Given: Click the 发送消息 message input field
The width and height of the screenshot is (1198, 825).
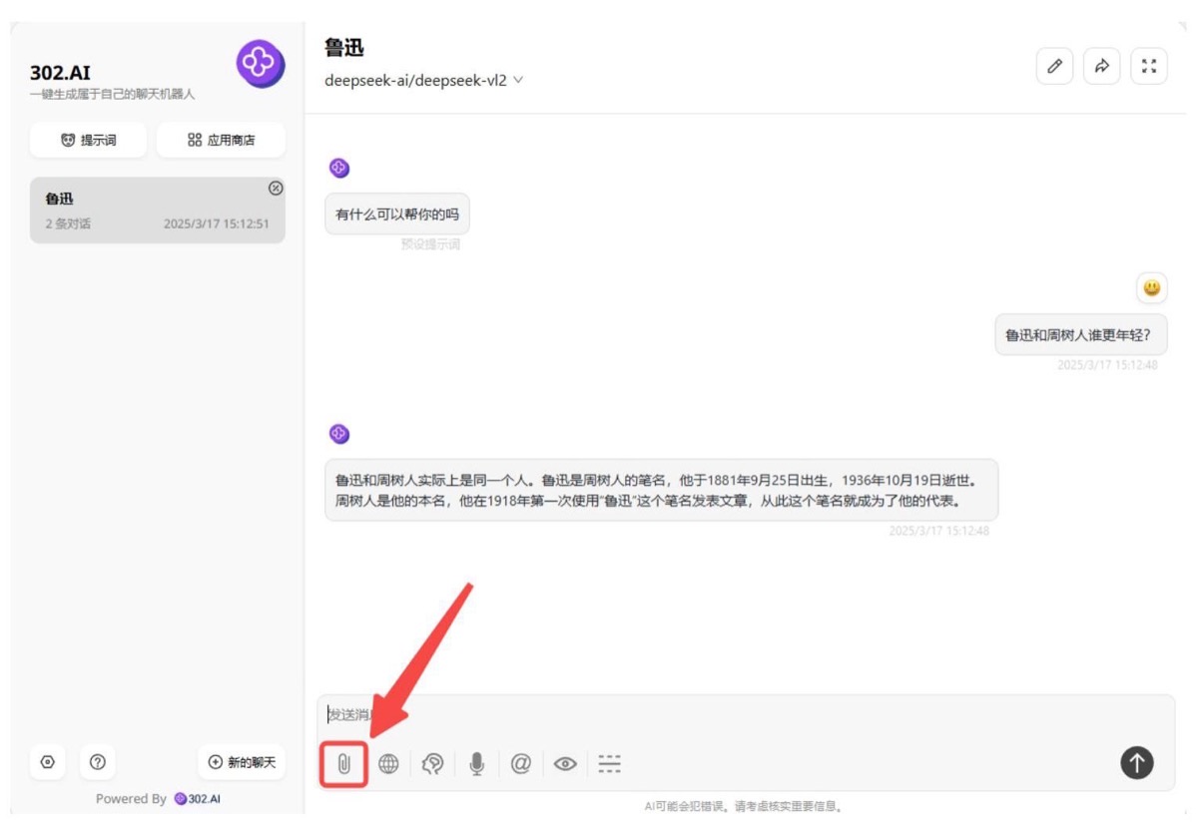Looking at the screenshot, I should tap(746, 715).
